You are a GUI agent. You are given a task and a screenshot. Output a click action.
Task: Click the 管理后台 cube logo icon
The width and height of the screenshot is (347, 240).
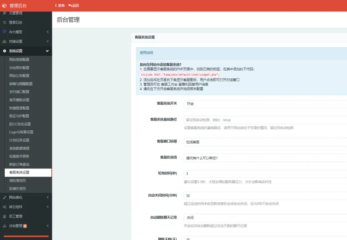pos(4,6)
